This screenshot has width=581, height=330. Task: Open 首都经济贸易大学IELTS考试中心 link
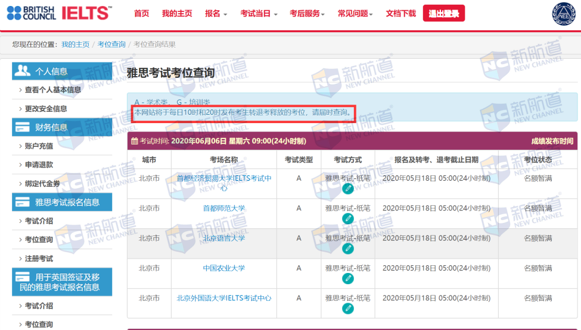pos(224,183)
